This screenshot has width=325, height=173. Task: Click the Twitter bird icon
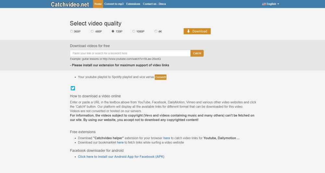coord(73,88)
